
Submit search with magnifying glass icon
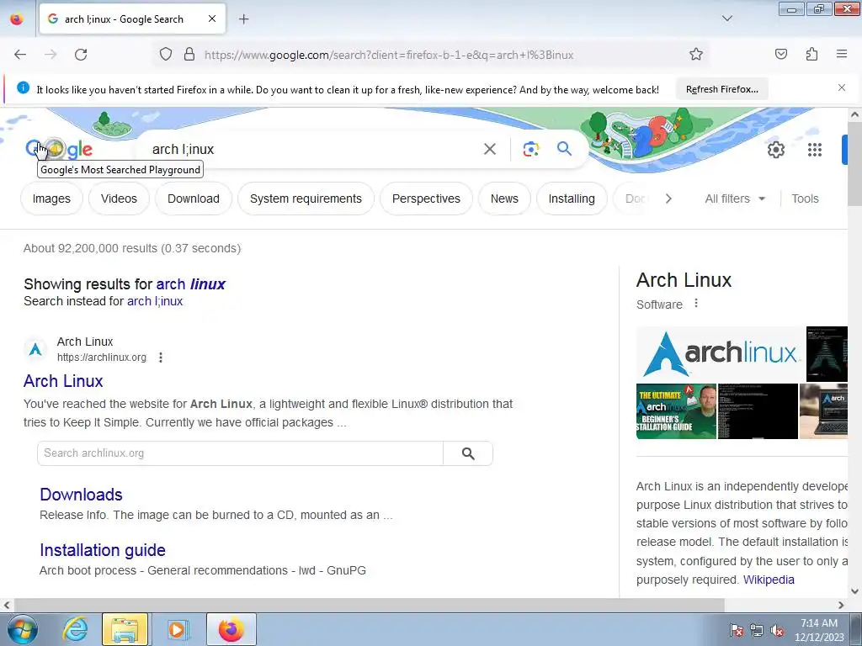point(564,148)
